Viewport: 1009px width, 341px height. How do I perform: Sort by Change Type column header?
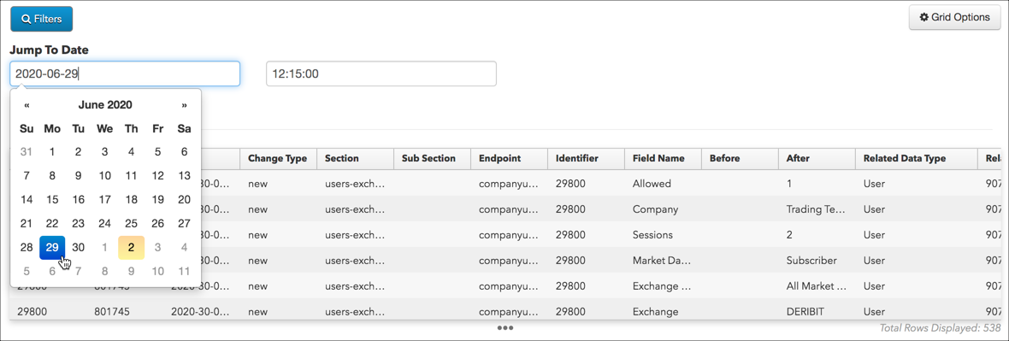pos(278,158)
